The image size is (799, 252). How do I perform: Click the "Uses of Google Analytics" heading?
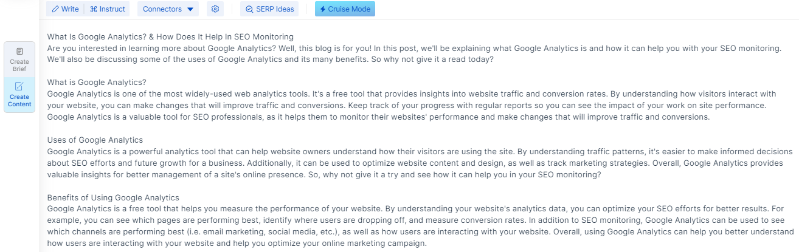click(x=95, y=140)
